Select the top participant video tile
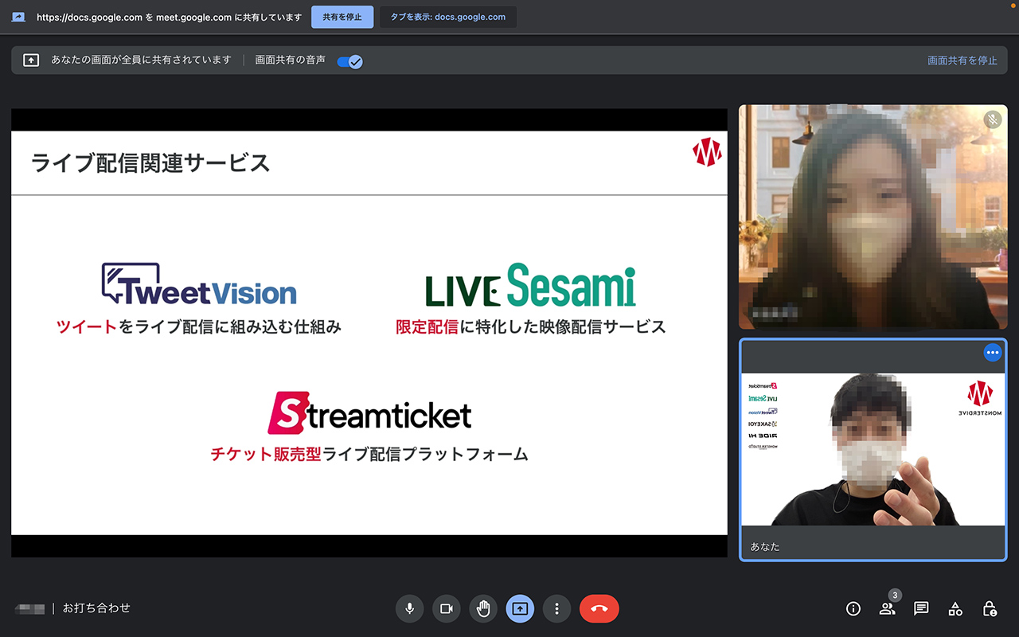The height and width of the screenshot is (637, 1019). click(873, 217)
